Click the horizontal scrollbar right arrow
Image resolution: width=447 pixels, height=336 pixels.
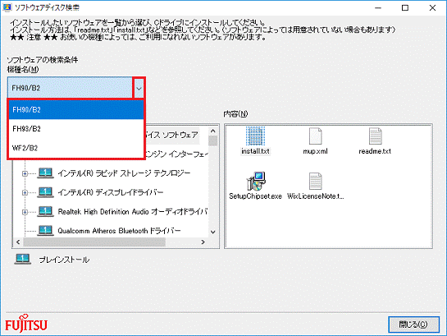coord(203,242)
